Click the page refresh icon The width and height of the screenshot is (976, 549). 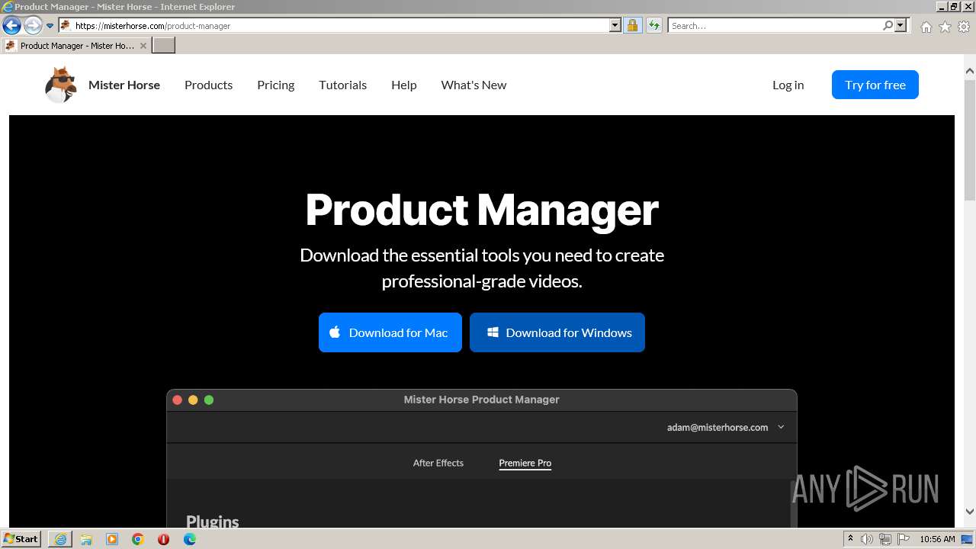(x=653, y=25)
